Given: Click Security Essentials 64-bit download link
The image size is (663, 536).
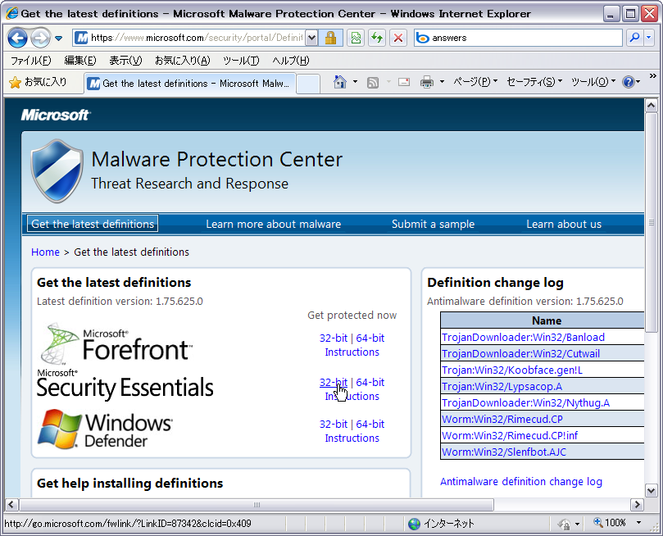Looking at the screenshot, I should [x=370, y=383].
